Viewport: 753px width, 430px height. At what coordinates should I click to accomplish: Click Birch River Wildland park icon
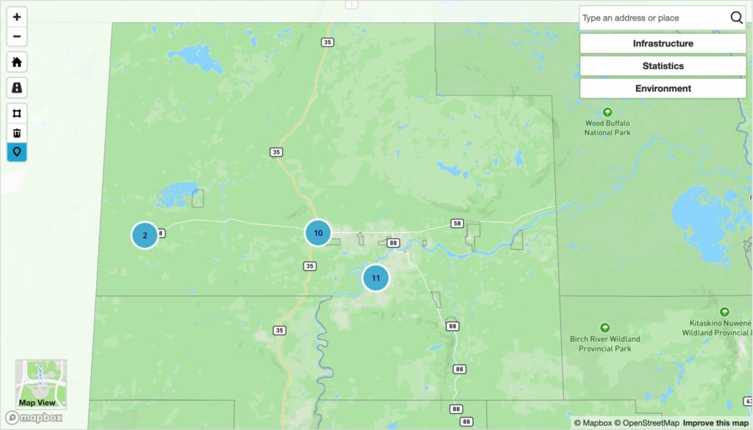pyautogui.click(x=604, y=328)
